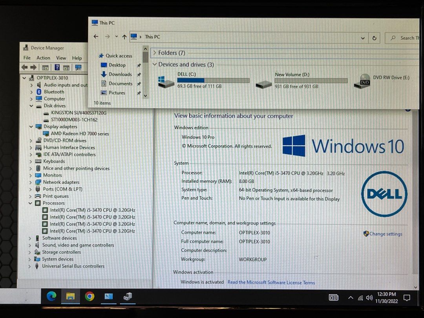Click the Help icon in Device Manager toolbar
The width and height of the screenshot is (424, 318).
tap(58, 67)
